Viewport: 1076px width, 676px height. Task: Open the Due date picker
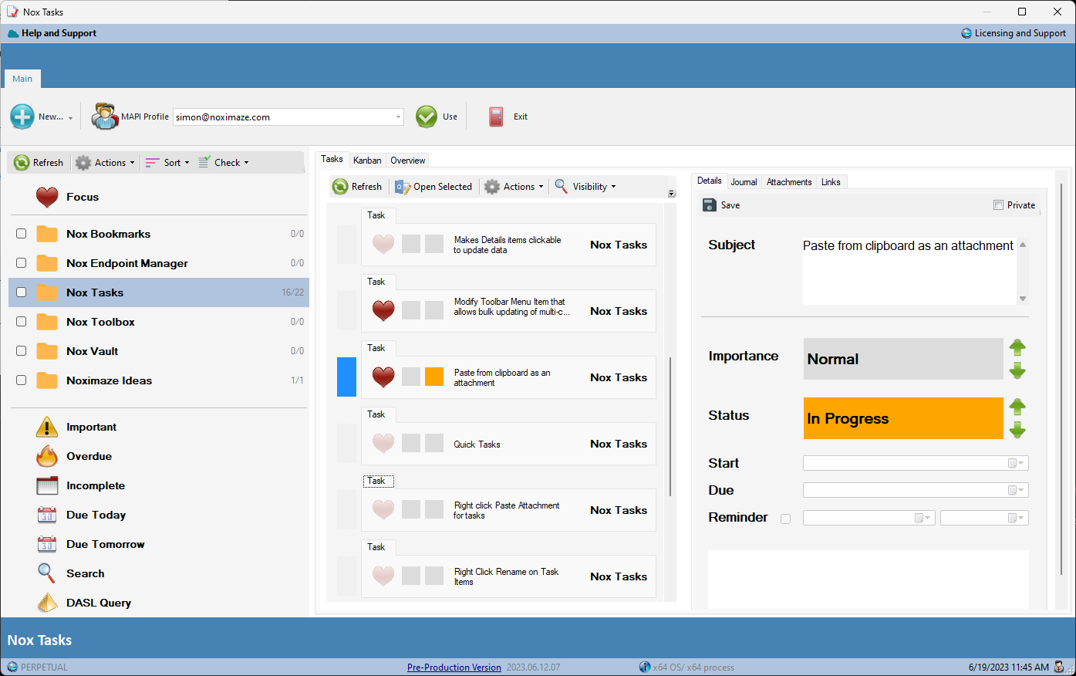(x=1017, y=490)
